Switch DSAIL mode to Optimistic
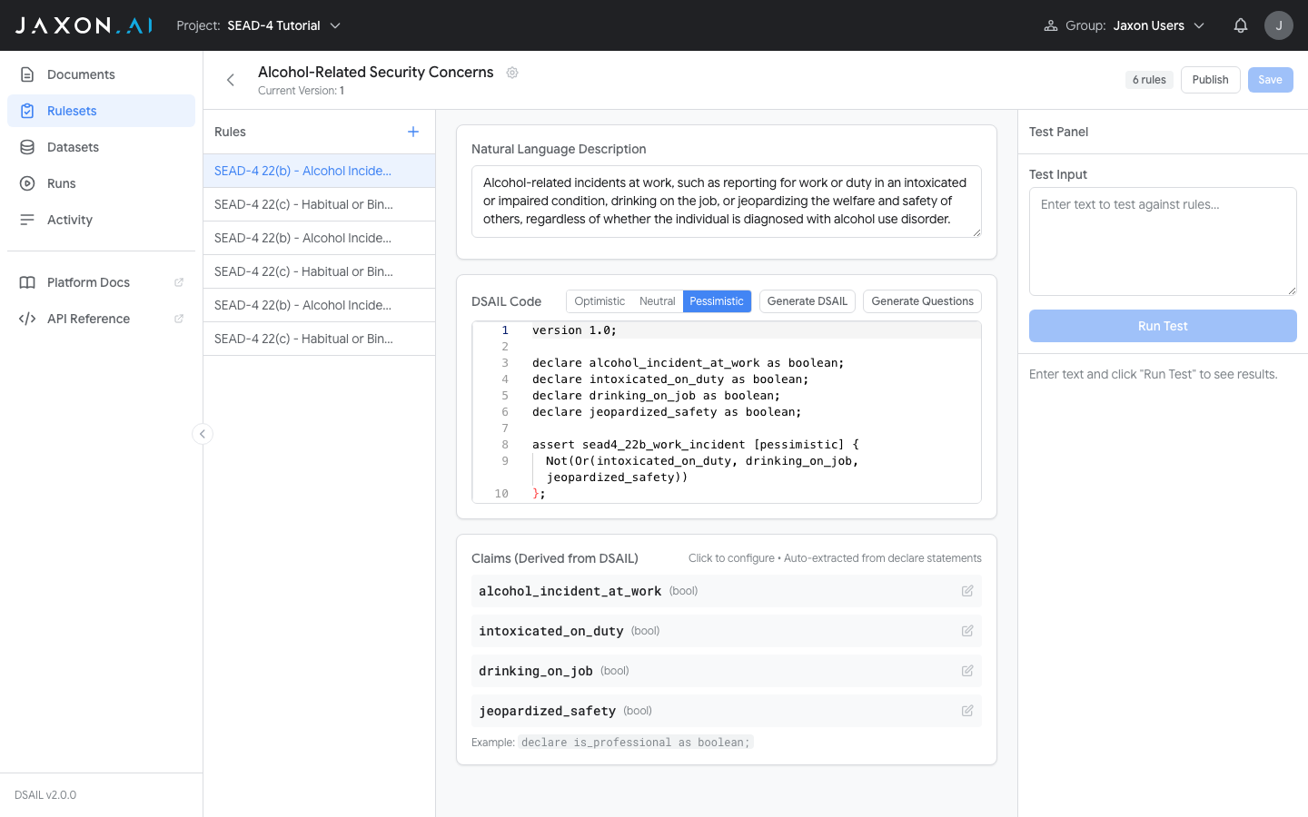The image size is (1308, 817). [599, 301]
